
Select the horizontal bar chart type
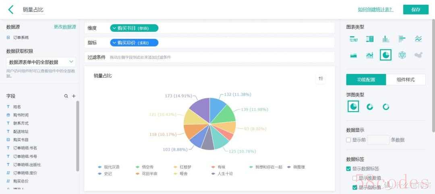(402, 39)
